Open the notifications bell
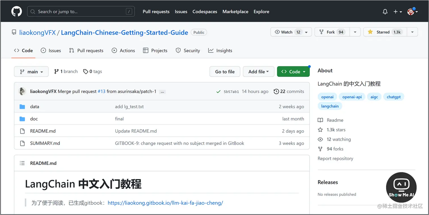Image resolution: width=429 pixels, height=215 pixels. (x=385, y=12)
